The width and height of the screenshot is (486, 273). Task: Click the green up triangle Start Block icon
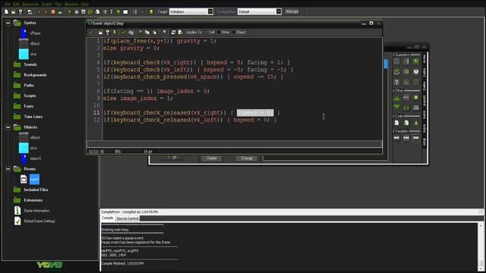[396, 98]
